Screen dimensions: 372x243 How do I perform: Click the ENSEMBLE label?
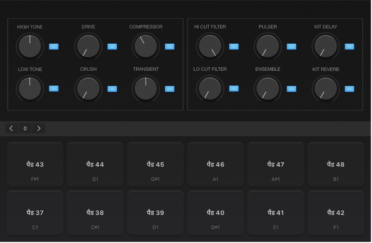tap(268, 69)
